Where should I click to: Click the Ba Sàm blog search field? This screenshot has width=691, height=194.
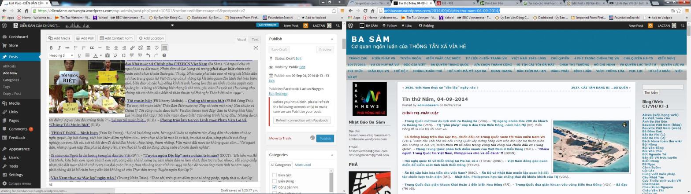point(656,87)
